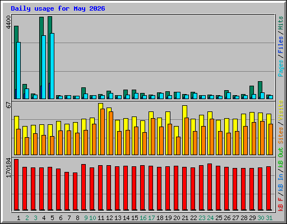
Task: Click day 13 on the x-axis
Action: pos(118,218)
